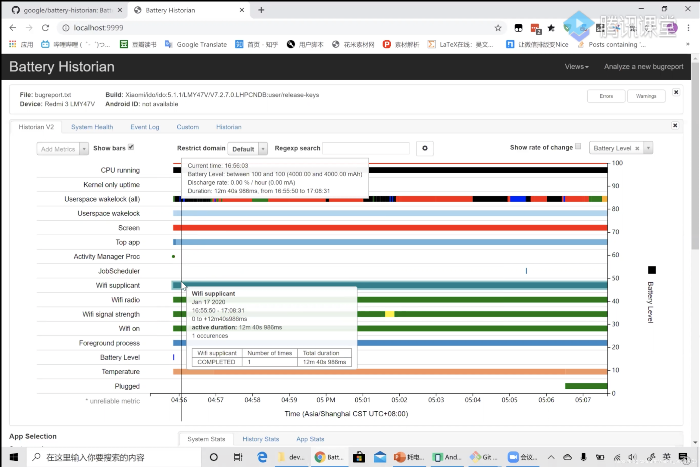Close the file info panel
The image size is (700, 467).
click(676, 92)
